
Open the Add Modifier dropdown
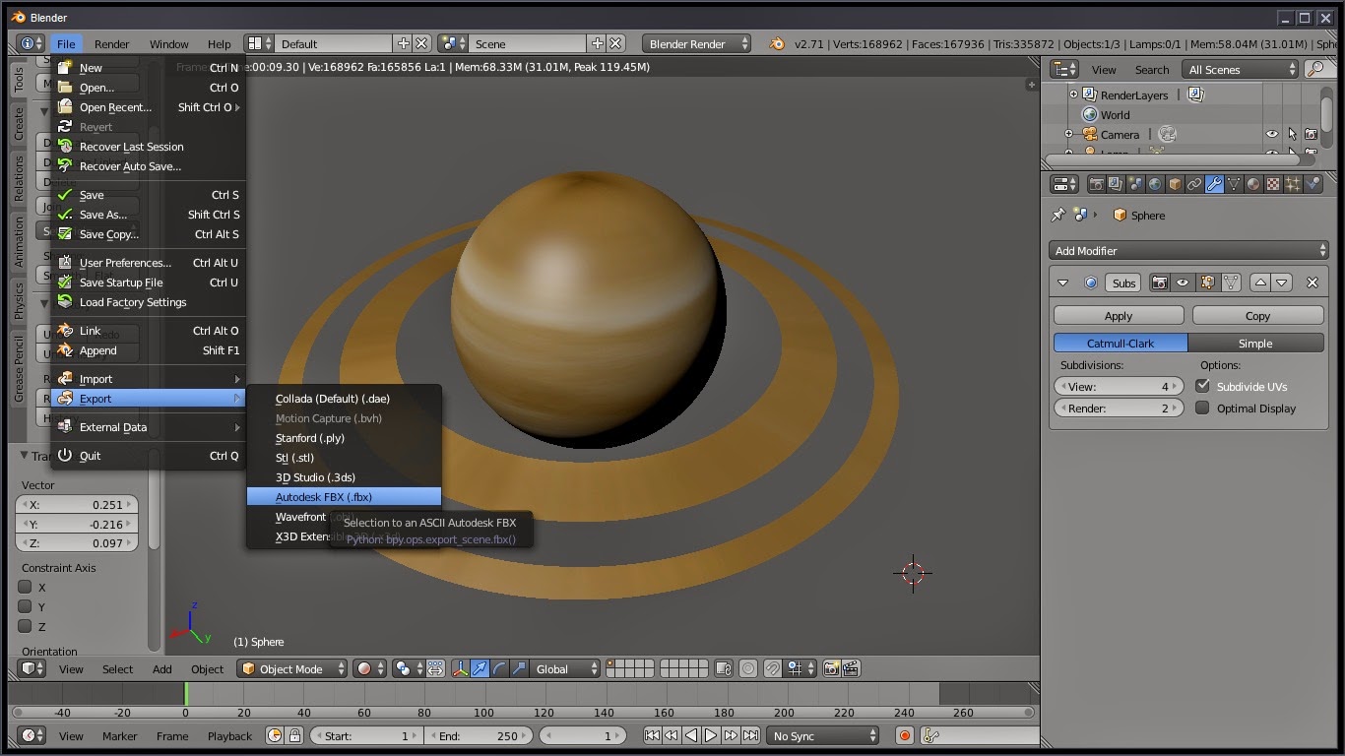coord(1188,250)
